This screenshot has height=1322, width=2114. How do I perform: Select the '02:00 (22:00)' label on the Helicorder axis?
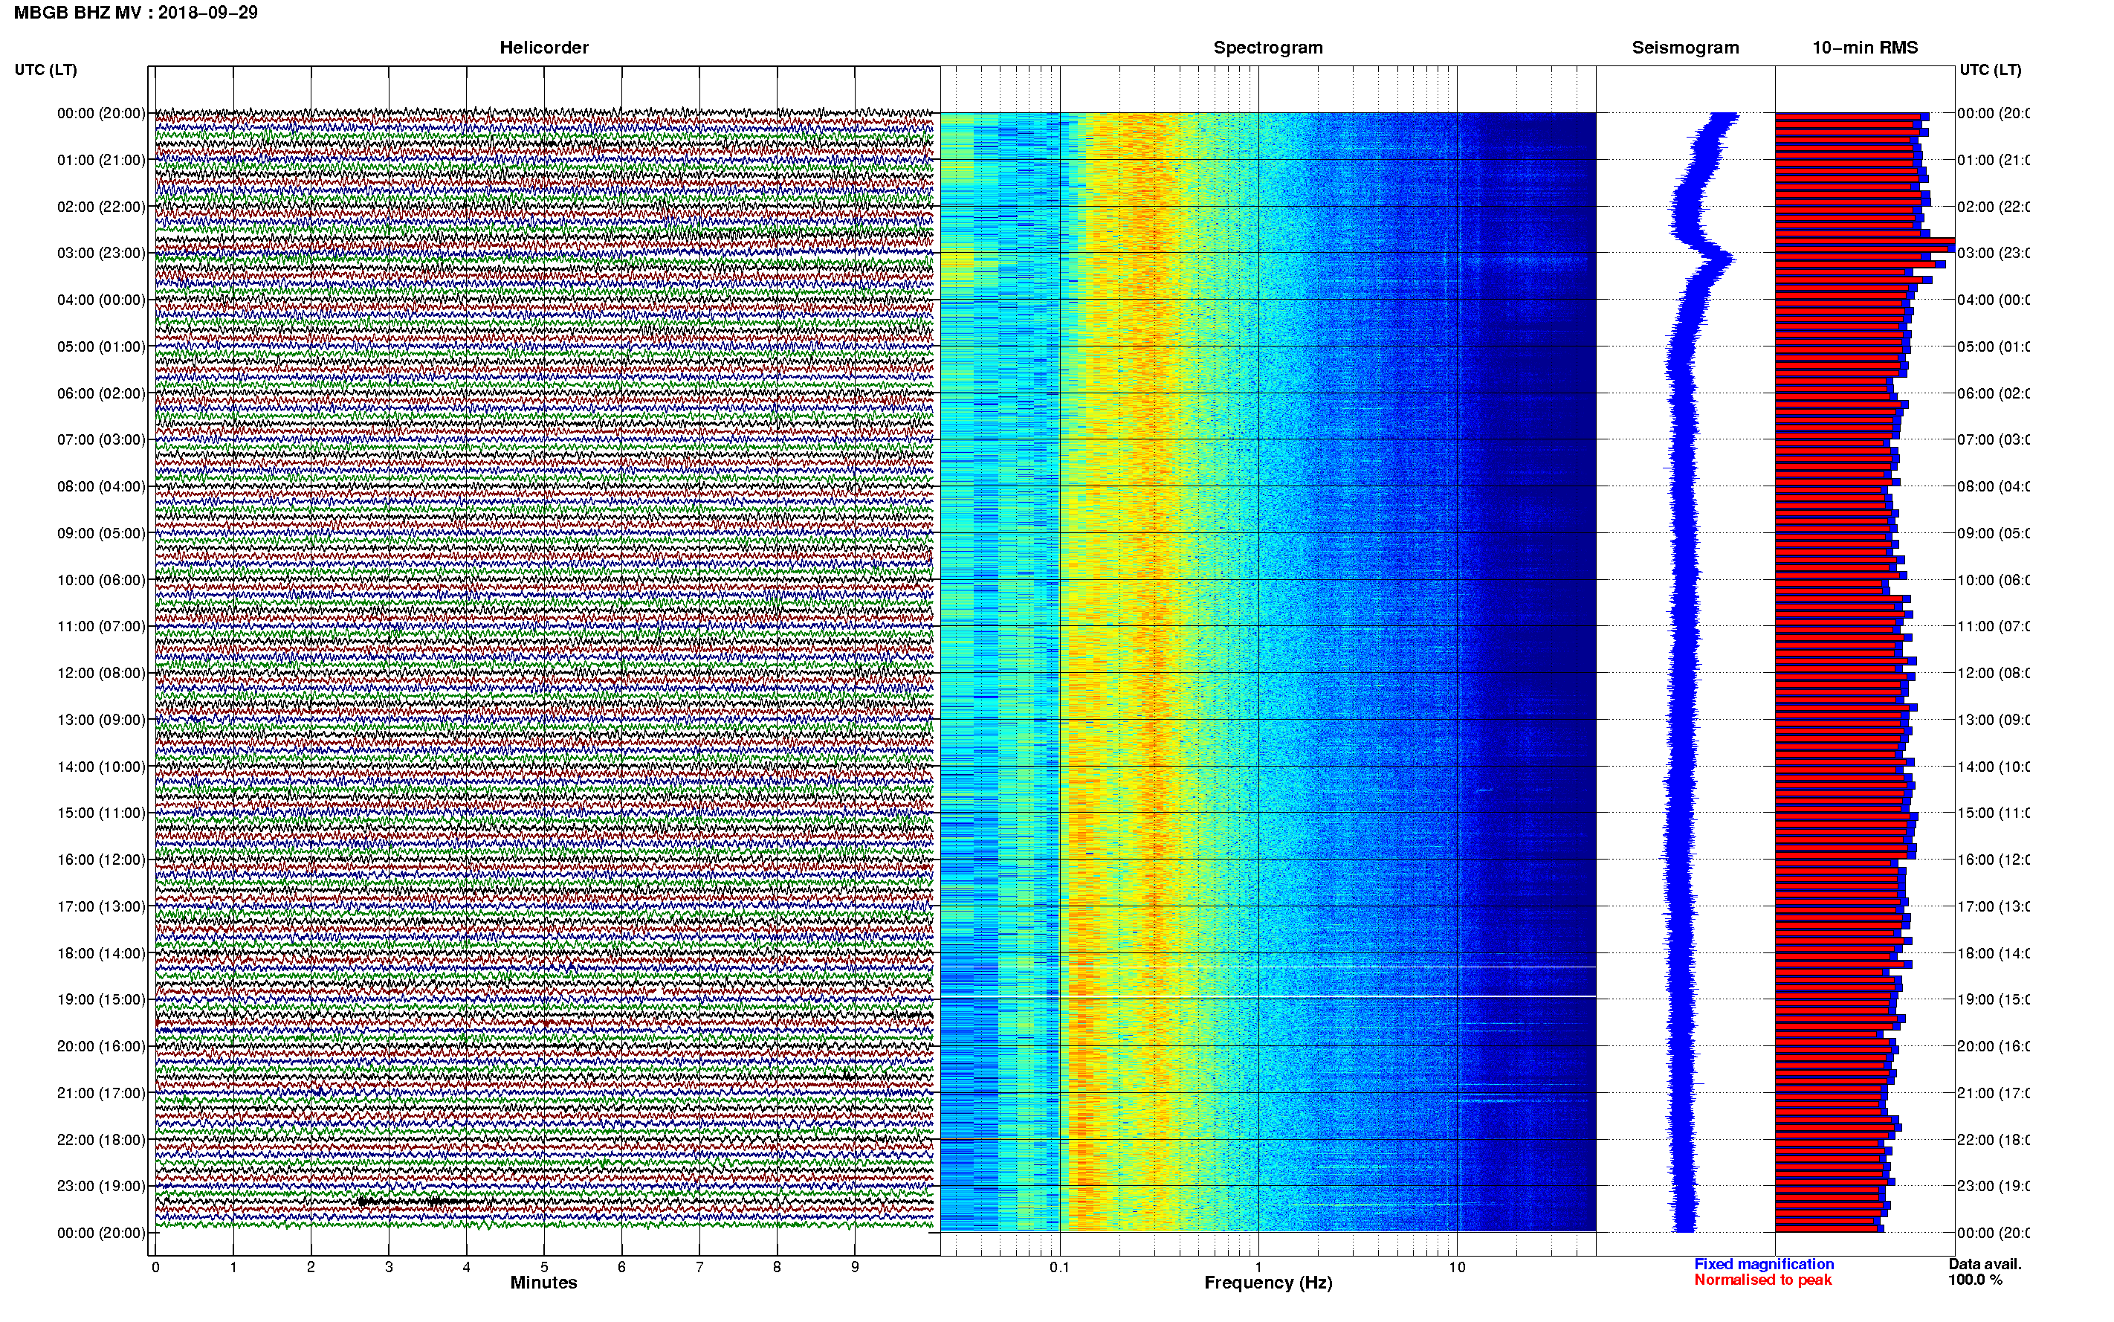101,207
